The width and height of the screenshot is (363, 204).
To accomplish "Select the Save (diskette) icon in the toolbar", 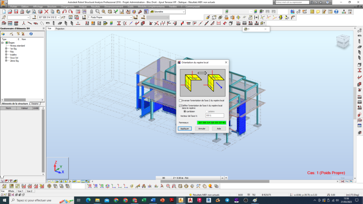I will (x=16, y=12).
